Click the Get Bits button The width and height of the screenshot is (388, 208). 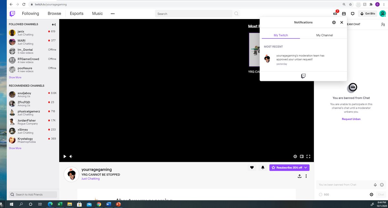[368, 14]
